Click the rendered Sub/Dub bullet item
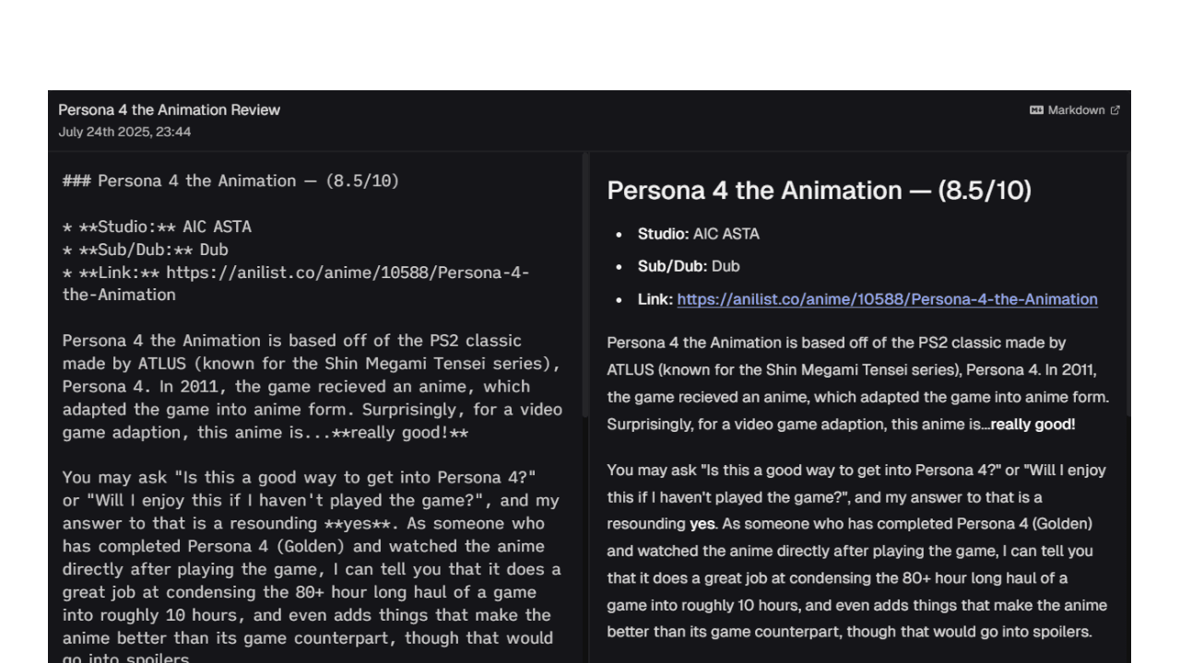The height and width of the screenshot is (663, 1180). (688, 266)
